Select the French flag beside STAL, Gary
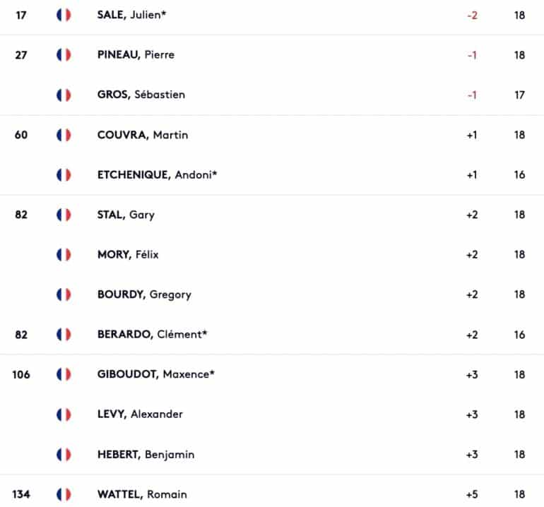This screenshot has width=544, height=507. coord(64,215)
